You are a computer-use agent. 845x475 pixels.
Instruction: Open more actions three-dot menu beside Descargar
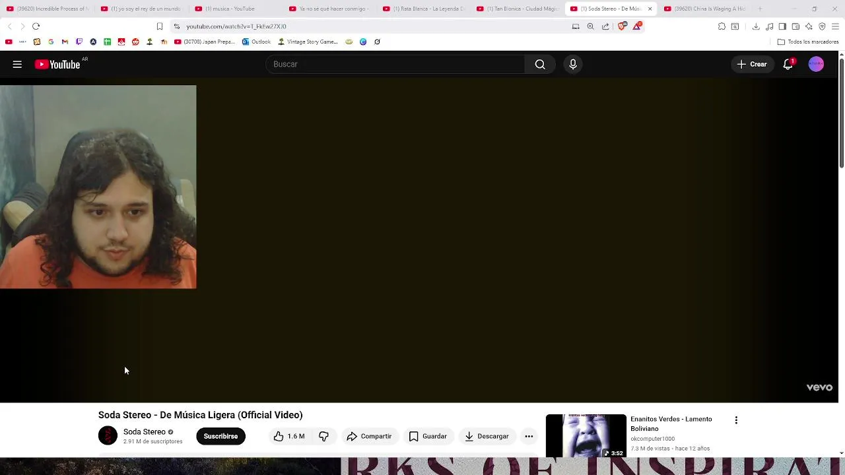(529, 436)
